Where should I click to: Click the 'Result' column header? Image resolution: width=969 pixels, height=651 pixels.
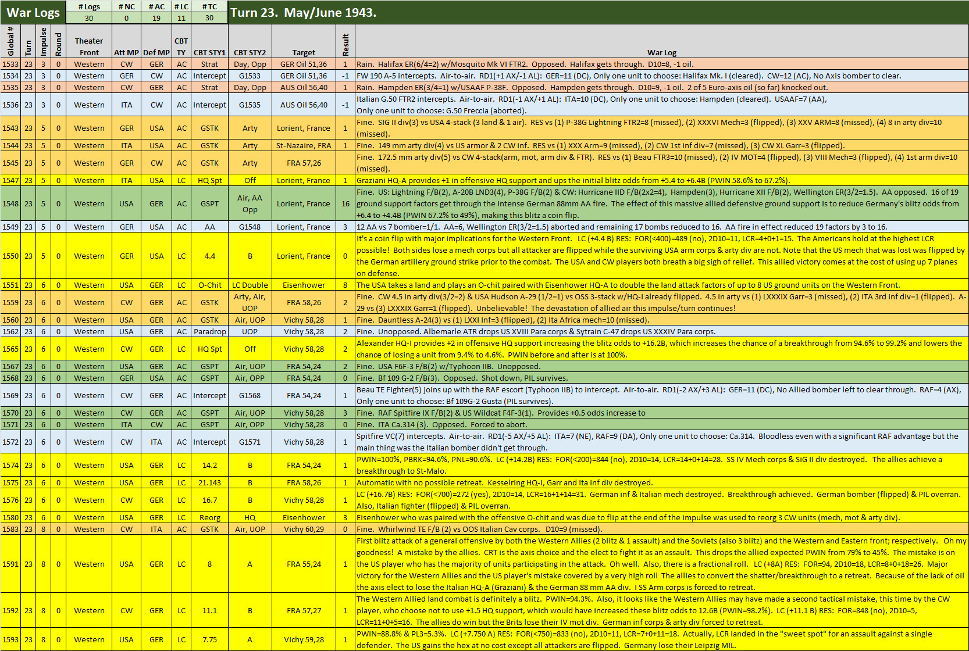[345, 41]
